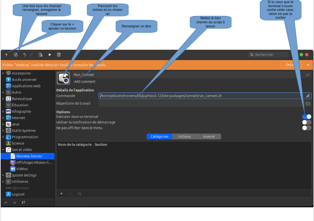Click the sort order icon at sidebar bottom
This screenshot has width=314, height=221.
(x=23, y=203)
